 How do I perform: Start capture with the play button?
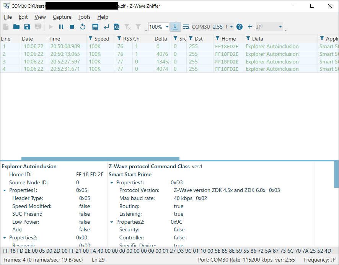[51, 27]
